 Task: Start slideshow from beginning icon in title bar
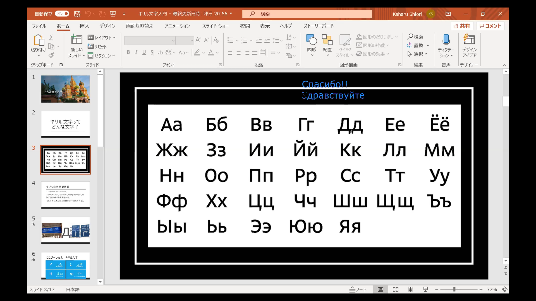pyautogui.click(x=113, y=14)
